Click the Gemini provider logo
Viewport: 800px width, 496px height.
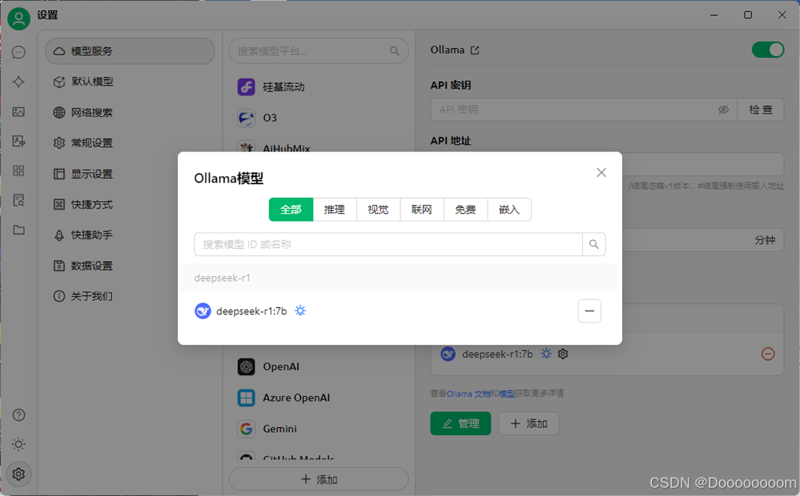click(246, 428)
